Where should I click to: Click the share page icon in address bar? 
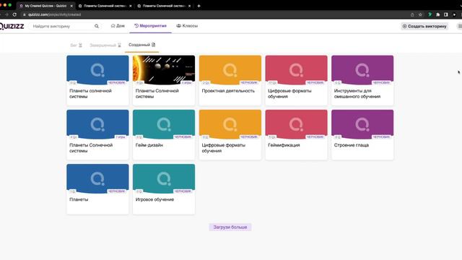tap(412, 14)
